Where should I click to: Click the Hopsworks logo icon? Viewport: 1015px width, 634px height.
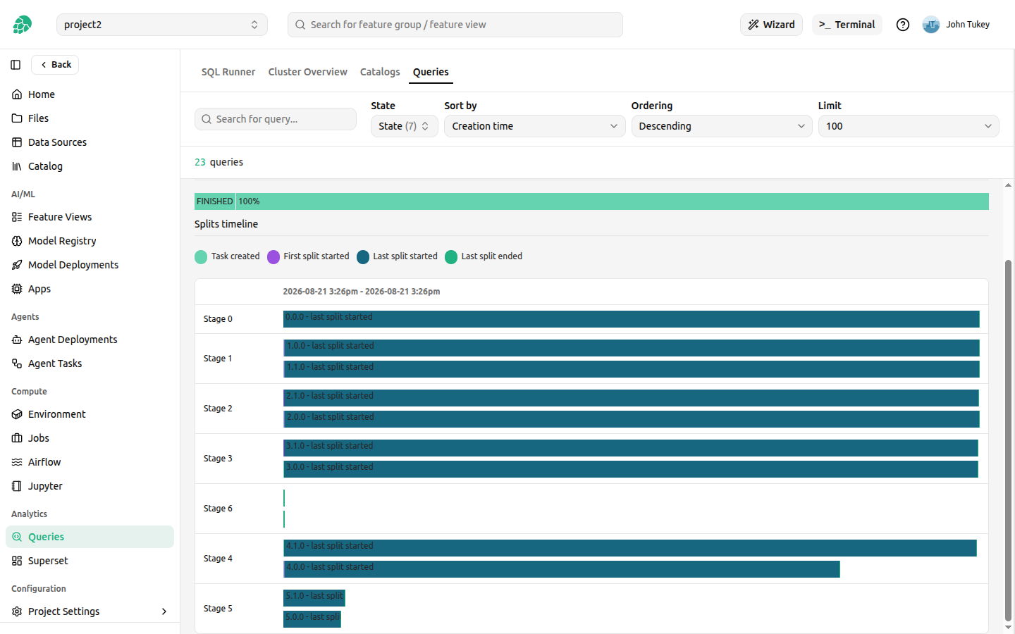(x=22, y=25)
